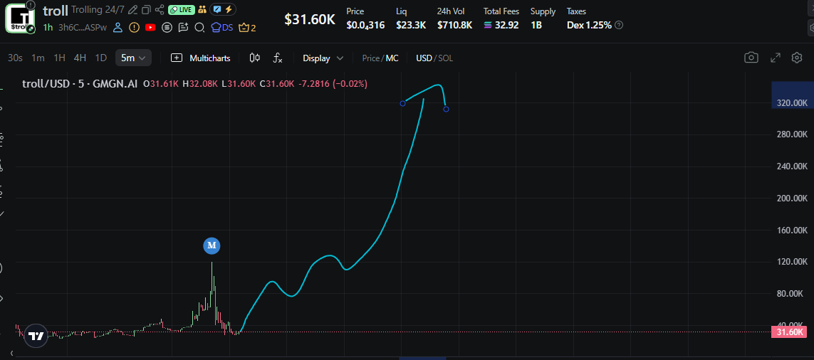Open chart settings with the gear icon
This screenshot has width=814, height=360.
pos(797,58)
